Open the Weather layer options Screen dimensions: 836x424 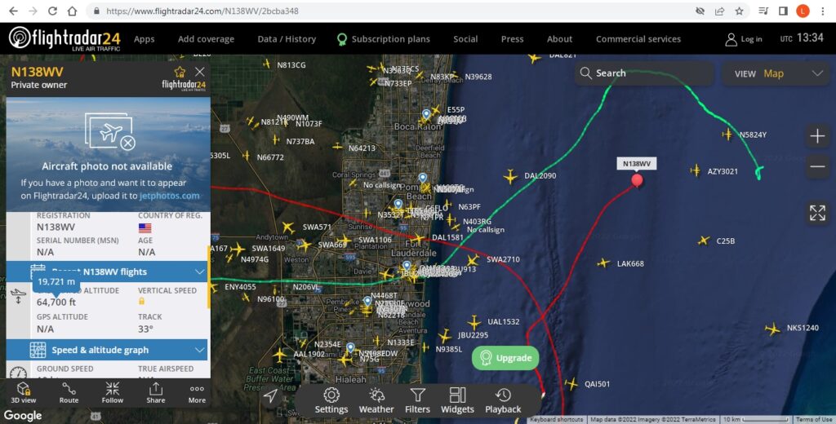tap(376, 401)
